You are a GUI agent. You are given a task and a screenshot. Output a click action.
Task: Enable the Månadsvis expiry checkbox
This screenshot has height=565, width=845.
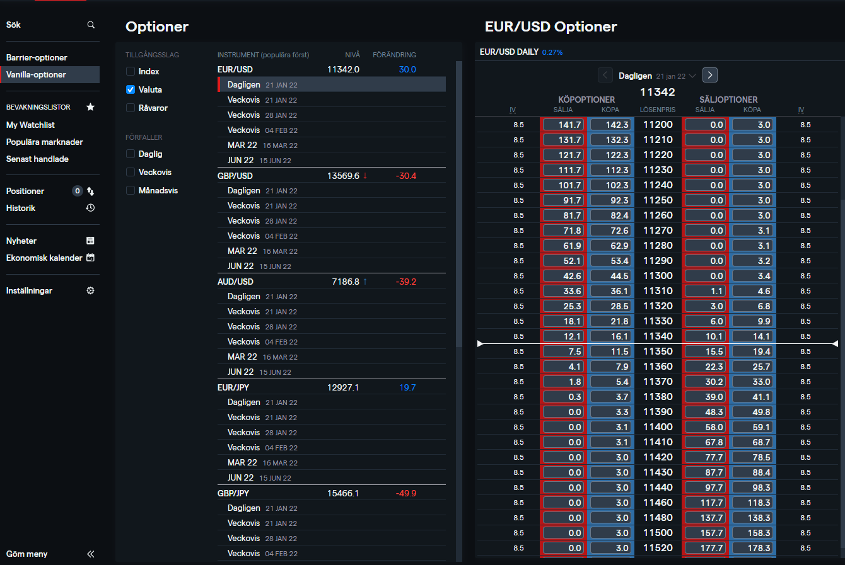(131, 190)
